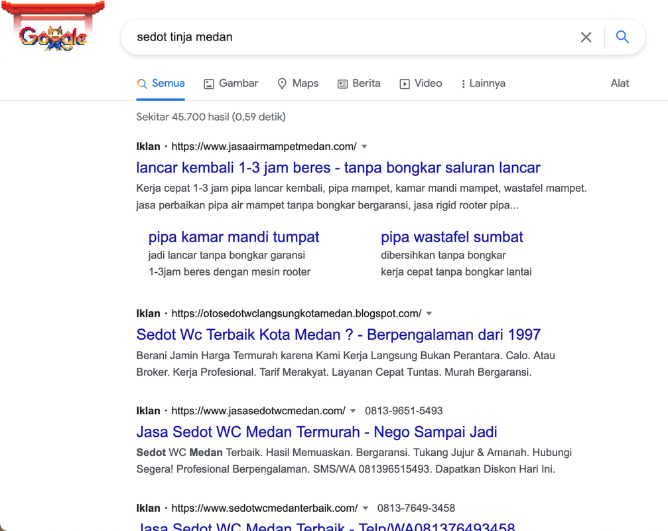Viewport: 668px width, 531px height.
Task: Open the Gambar image results tab
Action: click(231, 84)
